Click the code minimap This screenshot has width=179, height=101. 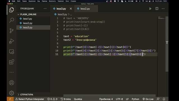[161, 18]
